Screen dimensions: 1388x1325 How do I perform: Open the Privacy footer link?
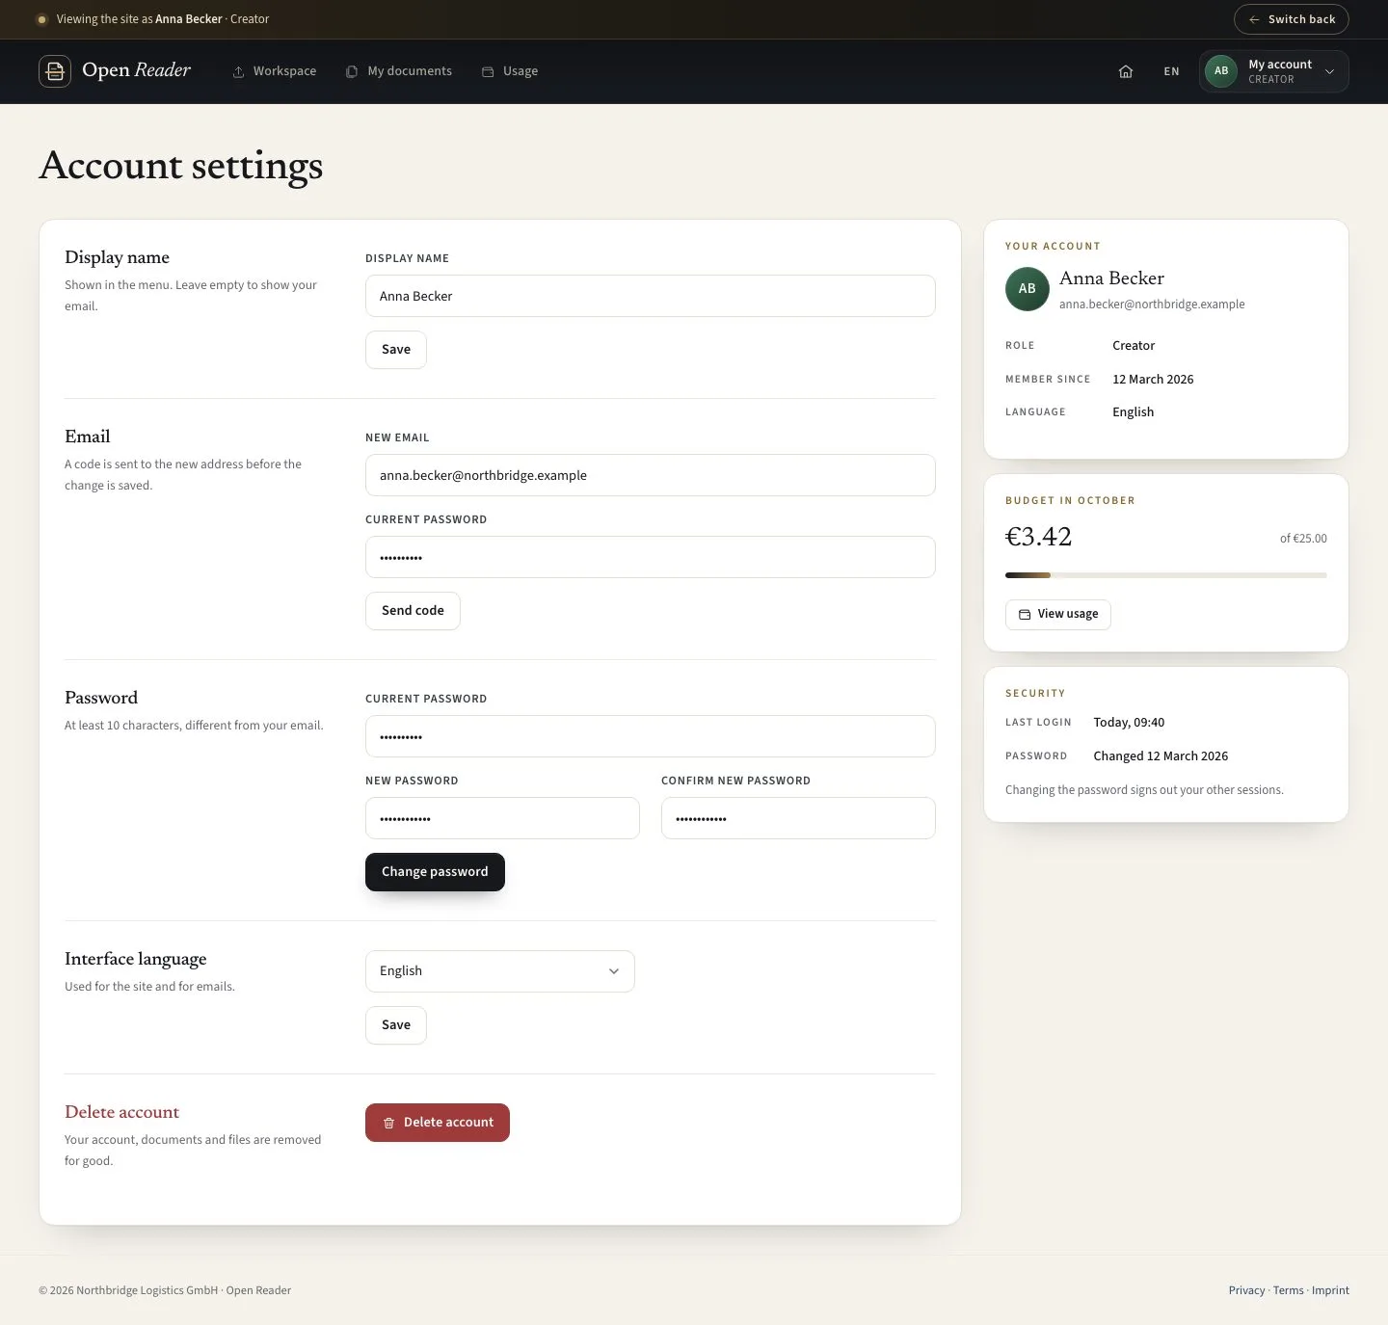(x=1246, y=1290)
